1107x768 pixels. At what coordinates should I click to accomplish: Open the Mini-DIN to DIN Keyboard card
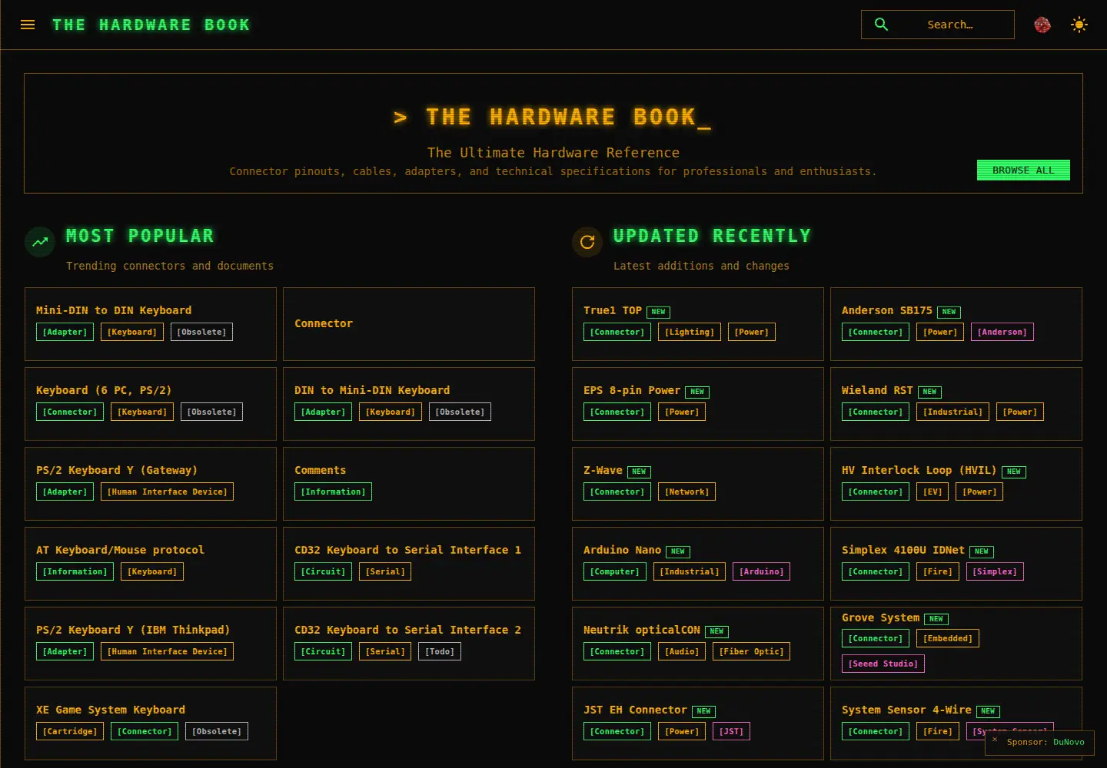pyautogui.click(x=151, y=324)
